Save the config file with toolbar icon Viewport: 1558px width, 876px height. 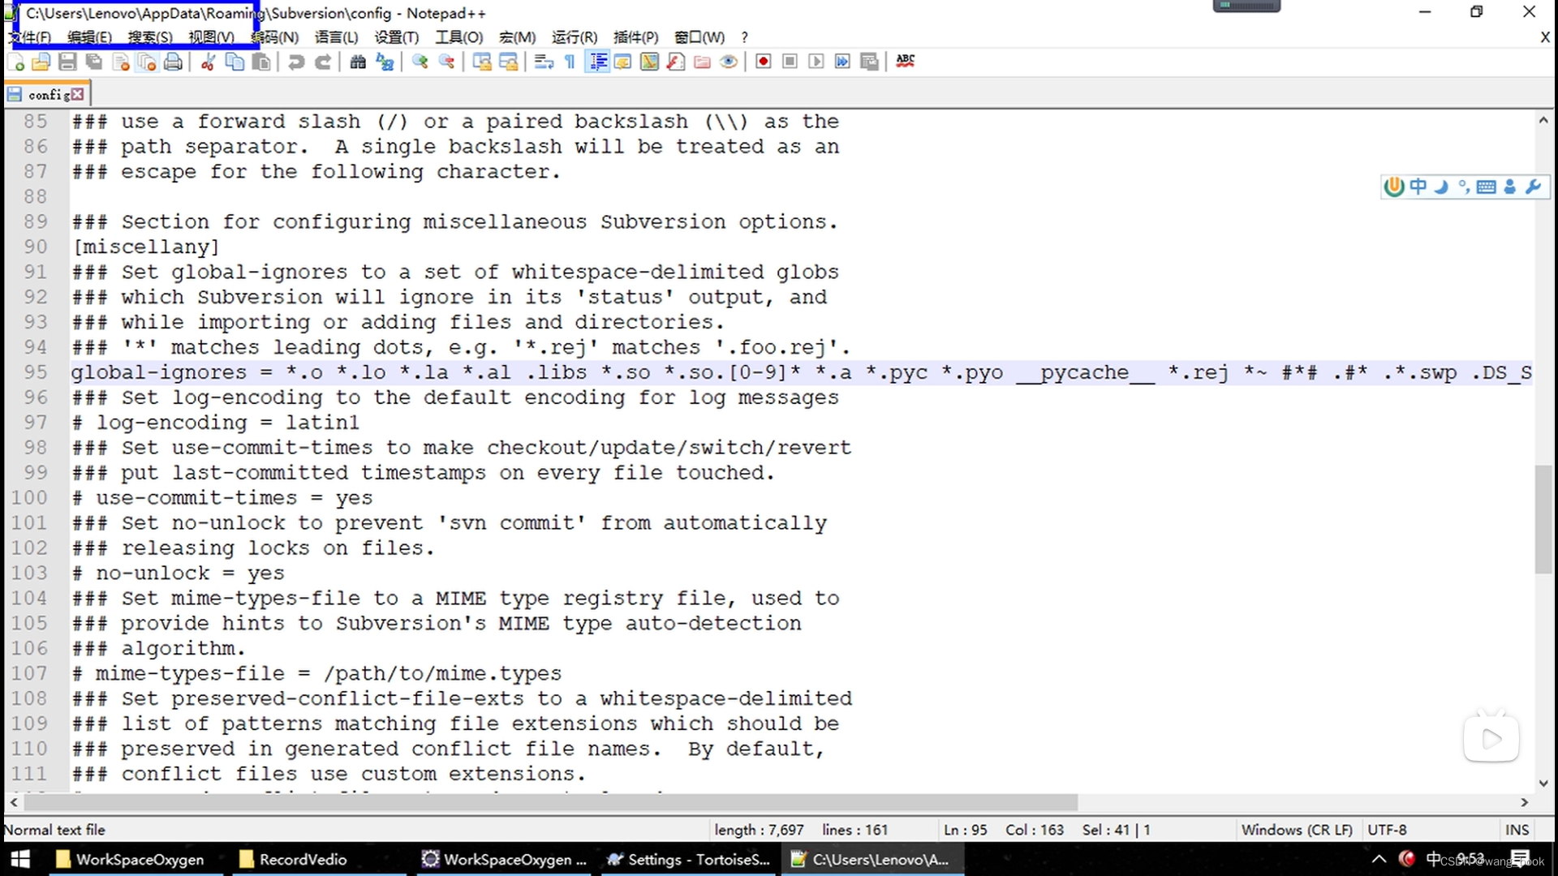point(68,62)
